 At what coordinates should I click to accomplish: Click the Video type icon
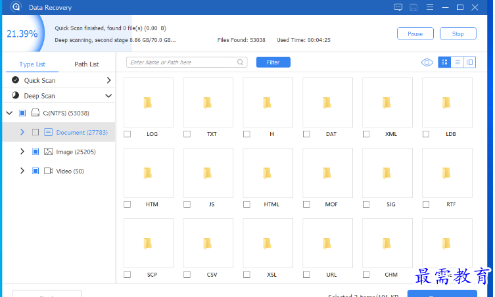(48, 171)
